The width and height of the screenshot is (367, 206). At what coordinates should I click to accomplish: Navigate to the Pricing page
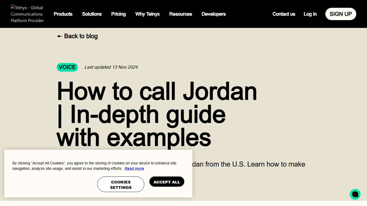pos(118,14)
